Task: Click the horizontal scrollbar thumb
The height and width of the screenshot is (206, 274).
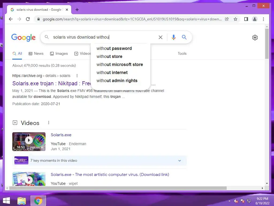Action: pyautogui.click(x=118, y=188)
